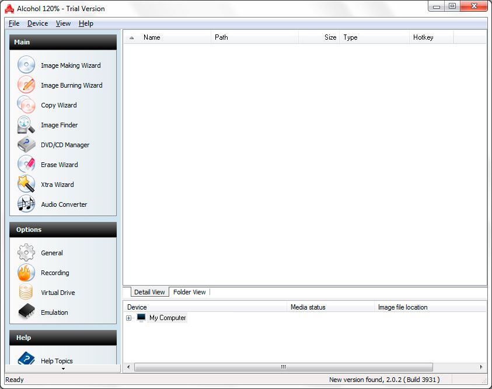492x389 pixels.
Task: Open Recording options link
Action: [x=55, y=273]
